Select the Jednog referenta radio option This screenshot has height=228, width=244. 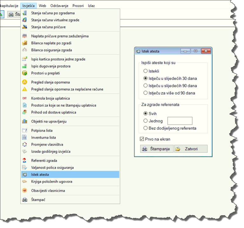(145, 121)
